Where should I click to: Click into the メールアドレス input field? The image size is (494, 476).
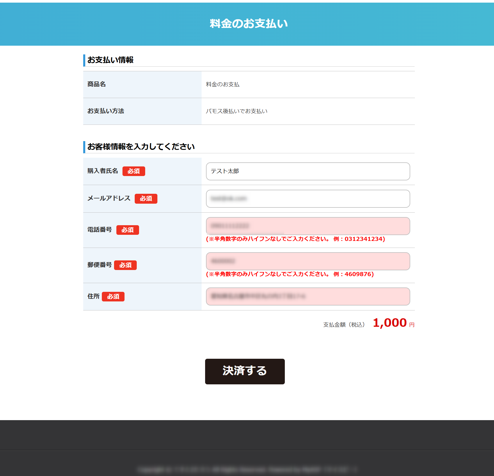(308, 199)
